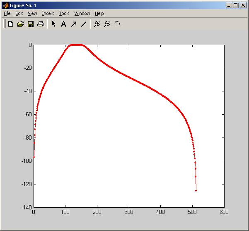249x231 pixels.
Task: Select the Add Line tool
Action: click(84, 24)
